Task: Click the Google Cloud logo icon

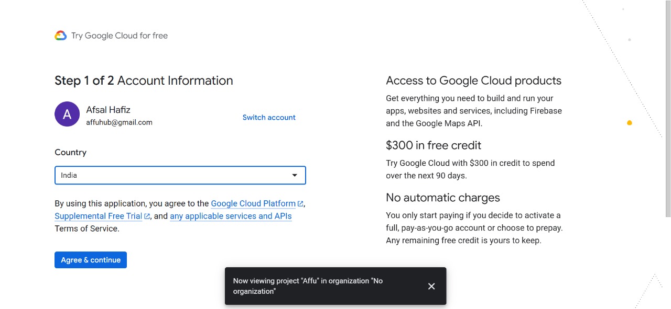Action: pos(61,36)
